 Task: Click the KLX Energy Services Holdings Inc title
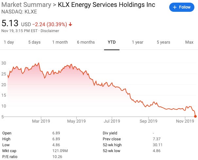point(106,5)
